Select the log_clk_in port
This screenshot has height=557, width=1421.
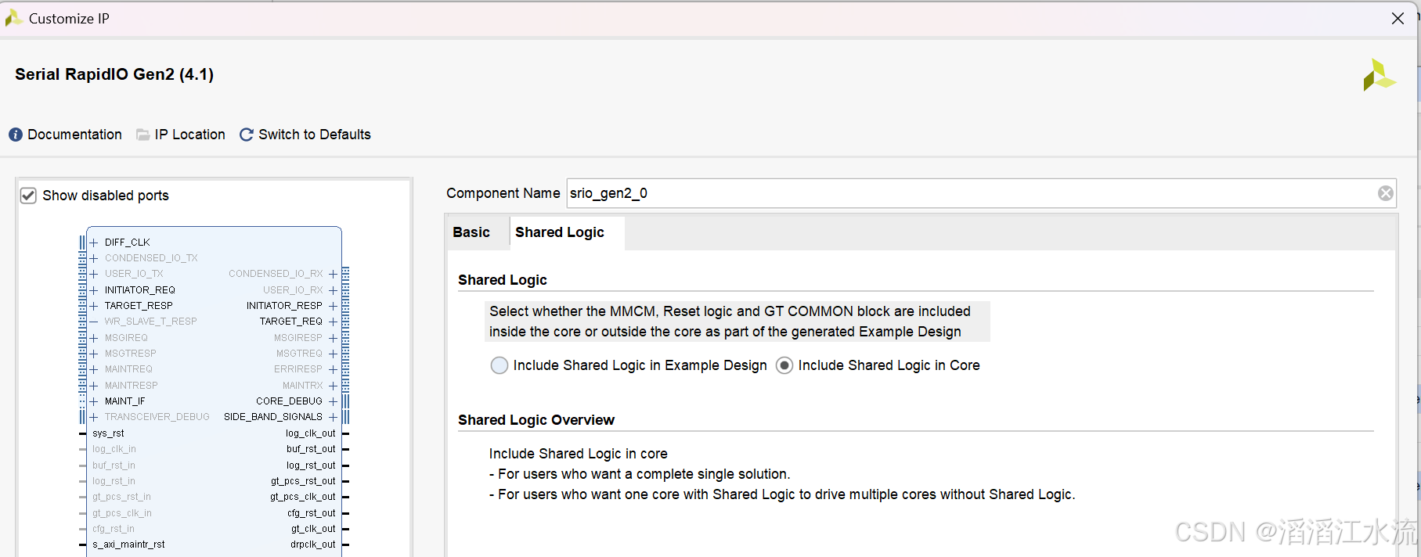[114, 449]
